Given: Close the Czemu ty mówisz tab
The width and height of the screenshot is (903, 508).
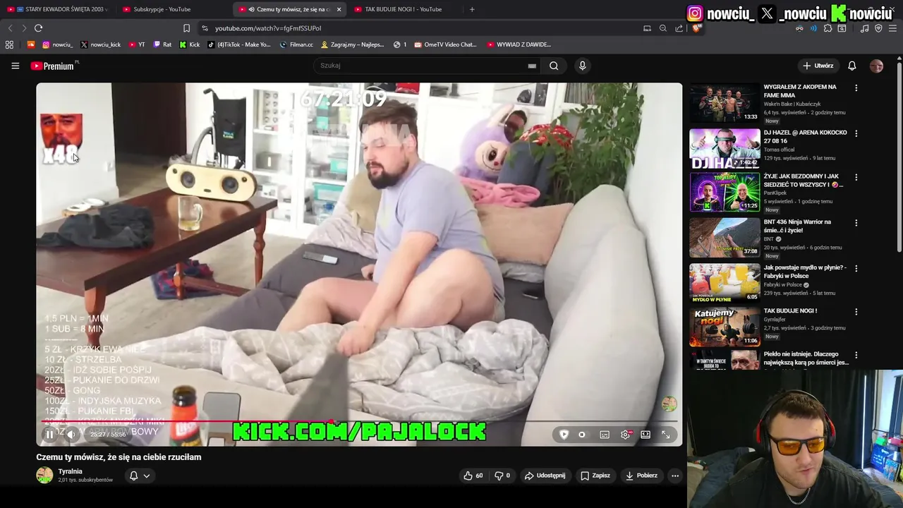Looking at the screenshot, I should pyautogui.click(x=339, y=9).
